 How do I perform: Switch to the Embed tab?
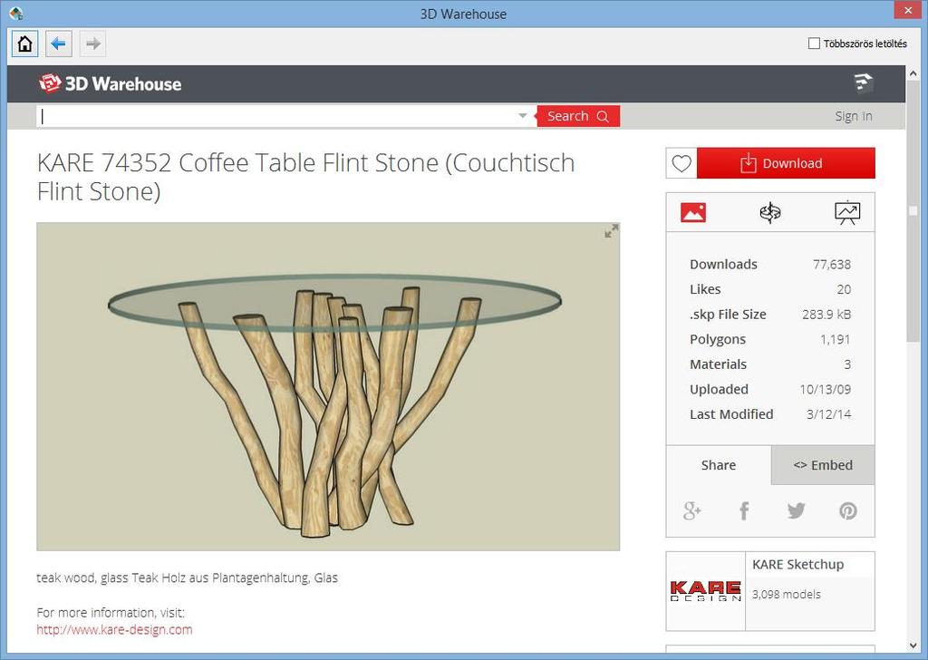(823, 465)
